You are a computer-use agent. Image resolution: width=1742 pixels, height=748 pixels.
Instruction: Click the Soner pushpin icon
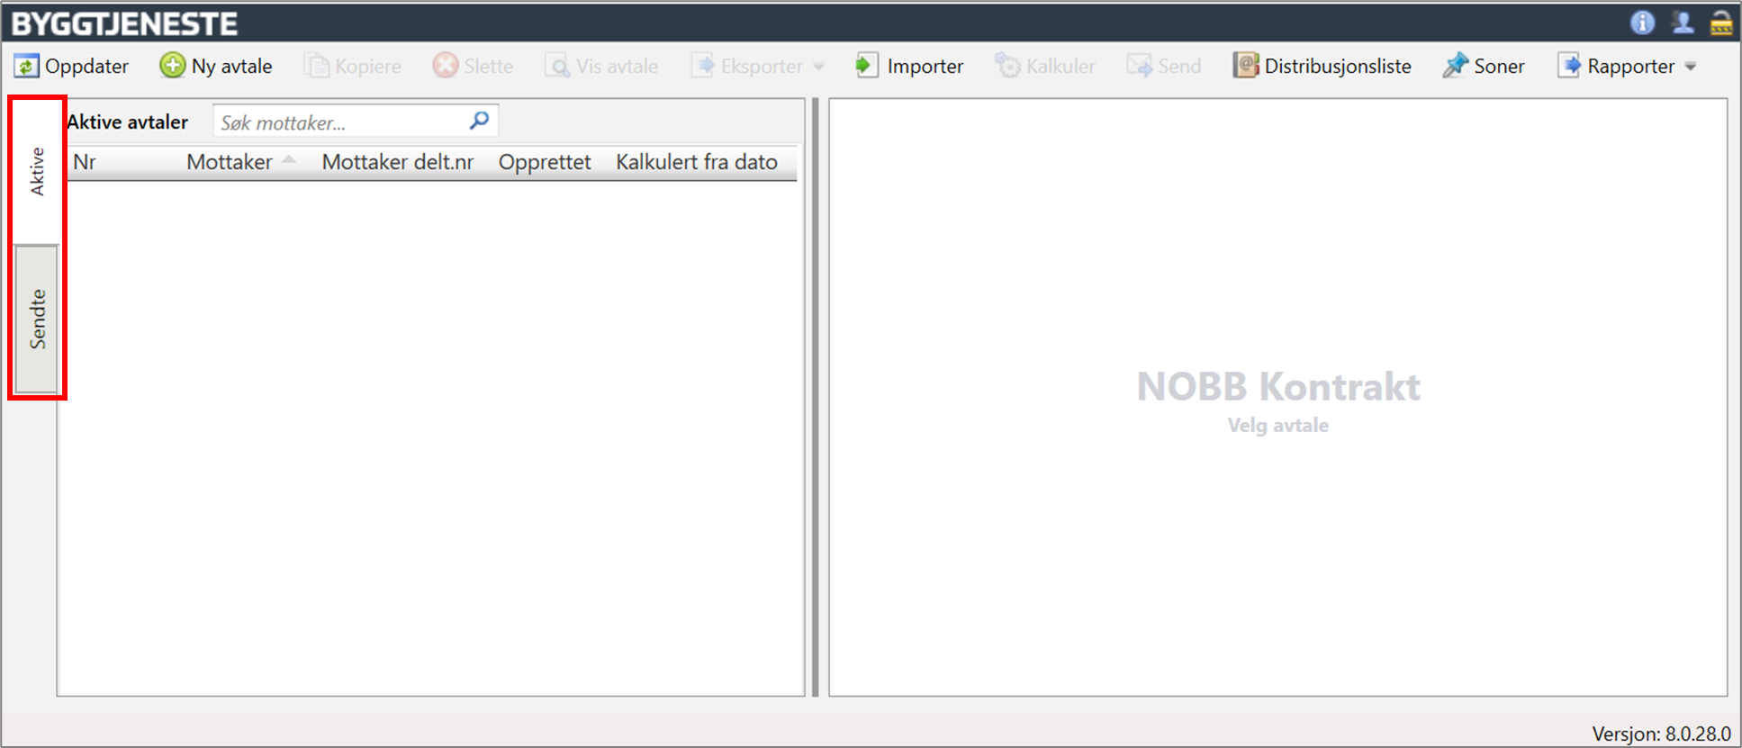pyautogui.click(x=1455, y=66)
